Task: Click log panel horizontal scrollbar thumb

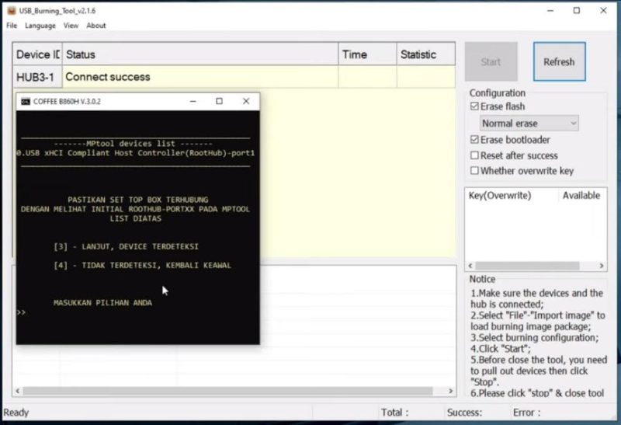Action: pyautogui.click(x=227, y=391)
